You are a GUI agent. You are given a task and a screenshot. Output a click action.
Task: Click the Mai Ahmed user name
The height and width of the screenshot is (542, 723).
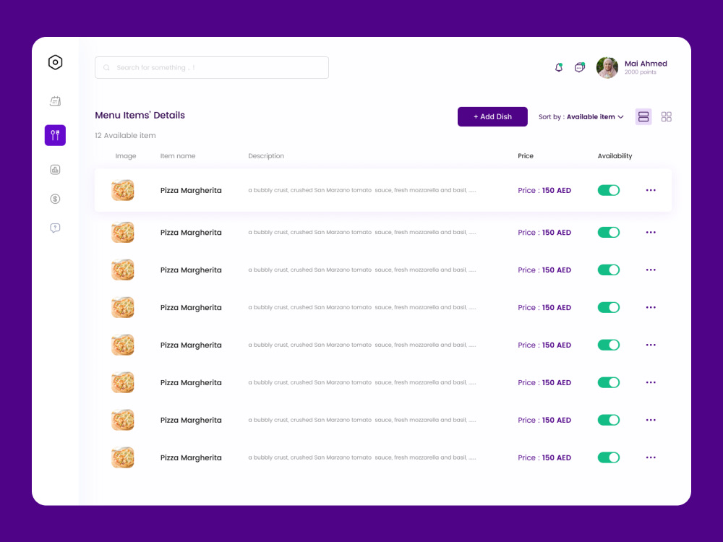tap(646, 64)
